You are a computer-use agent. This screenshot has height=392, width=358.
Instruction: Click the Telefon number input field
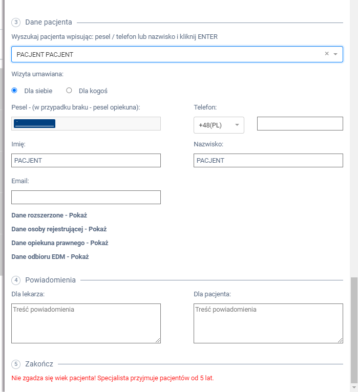300,124
